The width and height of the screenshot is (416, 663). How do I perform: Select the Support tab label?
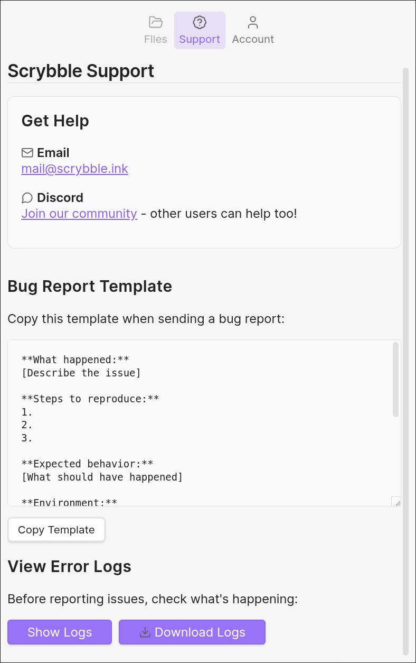point(200,39)
